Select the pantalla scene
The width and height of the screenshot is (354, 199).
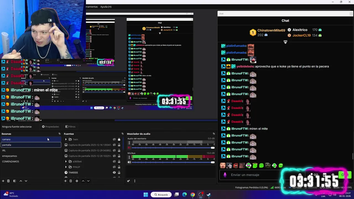[31, 145]
